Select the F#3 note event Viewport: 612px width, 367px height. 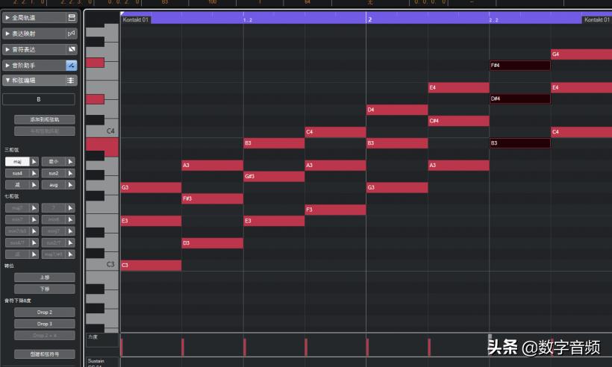pos(212,198)
